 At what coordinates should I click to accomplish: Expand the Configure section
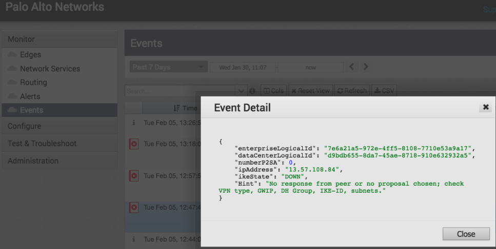pyautogui.click(x=59, y=126)
